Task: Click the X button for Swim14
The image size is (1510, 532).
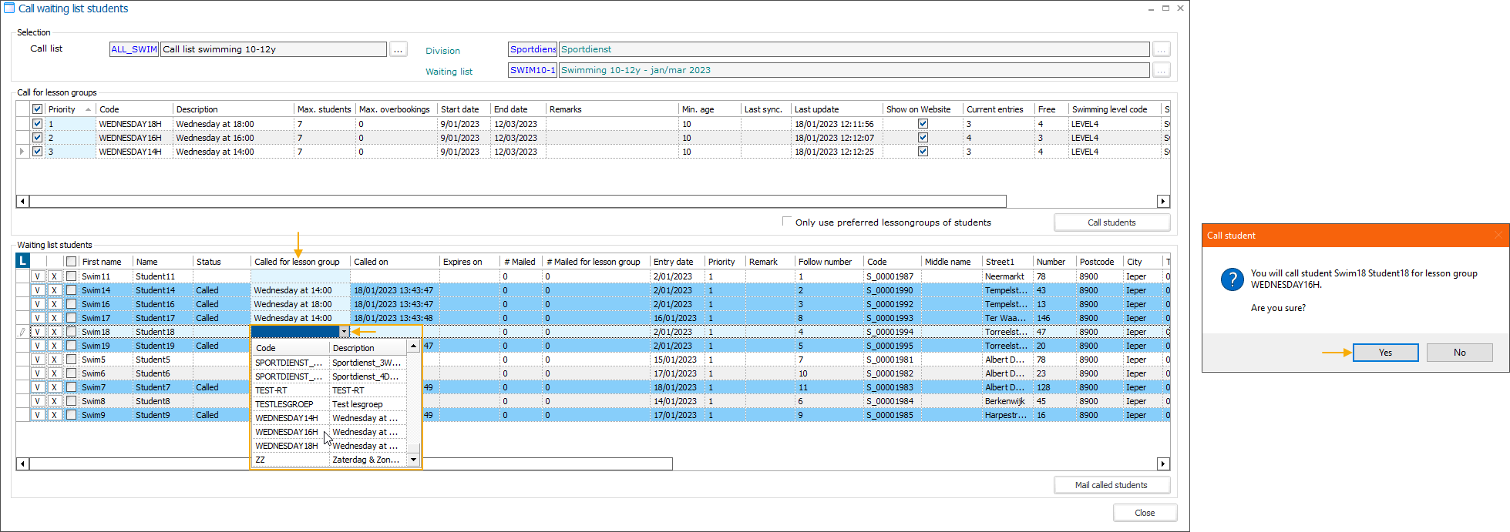Action: coord(54,290)
